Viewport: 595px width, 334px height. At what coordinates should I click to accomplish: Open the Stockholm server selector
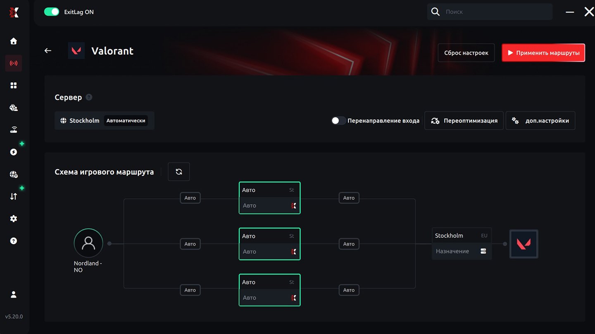tap(104, 121)
